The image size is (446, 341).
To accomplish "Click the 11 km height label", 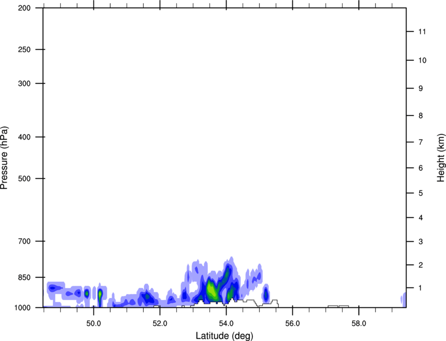I will click(422, 31).
